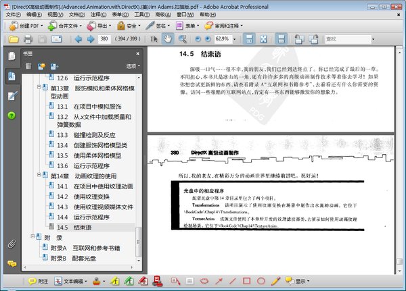Open the 注释(C) menu

click(x=99, y=14)
